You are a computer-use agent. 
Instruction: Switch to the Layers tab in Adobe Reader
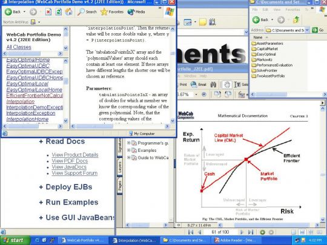[120, 168]
